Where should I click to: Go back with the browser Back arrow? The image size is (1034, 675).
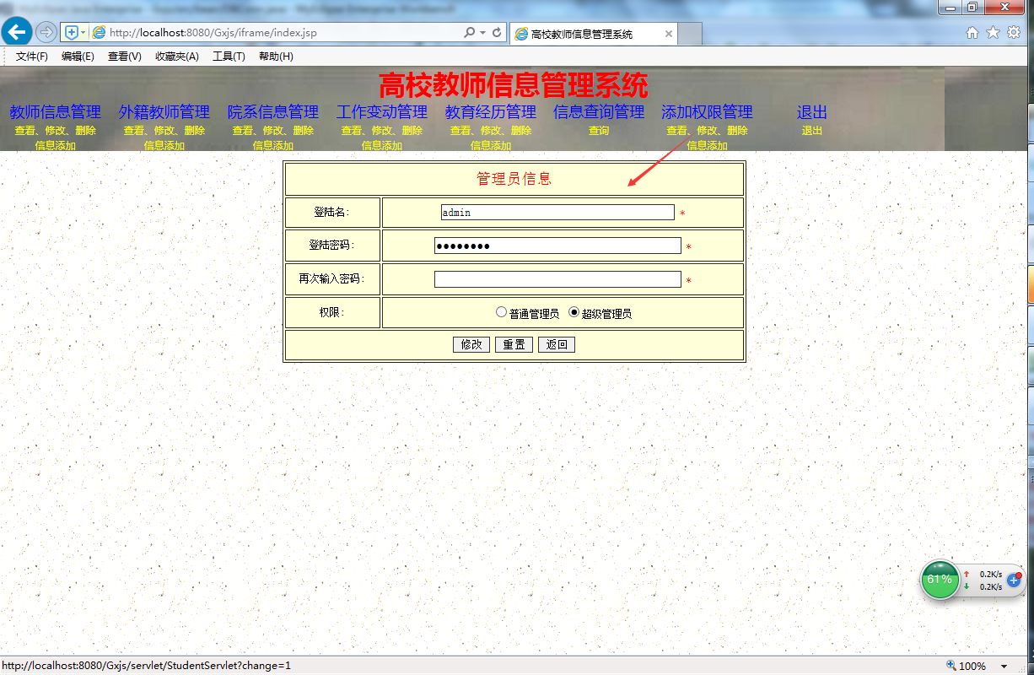(17, 32)
